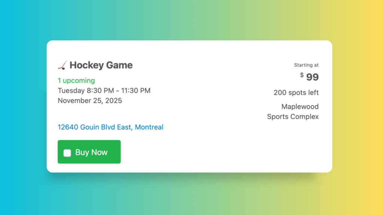
Task: Open the 12640 Gouin Blvd East address link
Action: (x=110, y=127)
